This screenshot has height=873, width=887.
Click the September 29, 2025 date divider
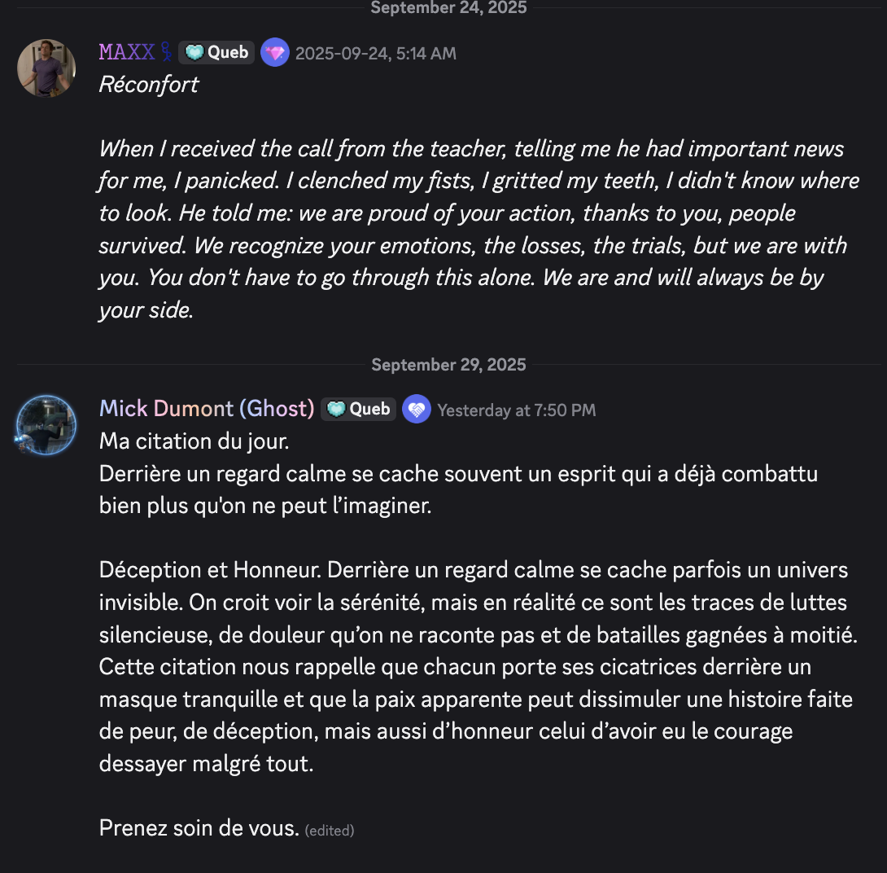coord(448,365)
